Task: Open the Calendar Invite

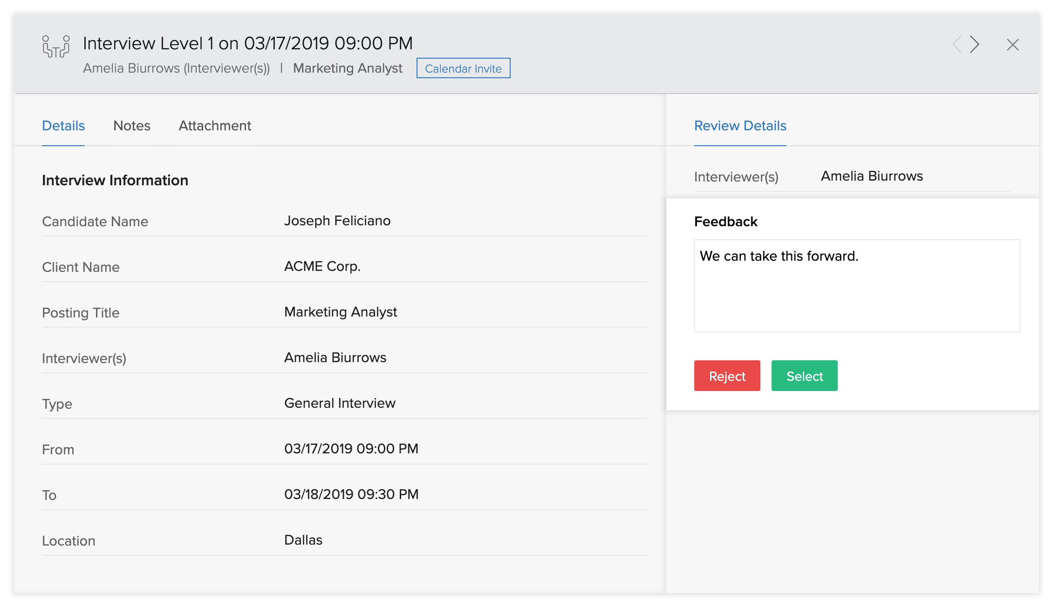Action: coord(463,68)
